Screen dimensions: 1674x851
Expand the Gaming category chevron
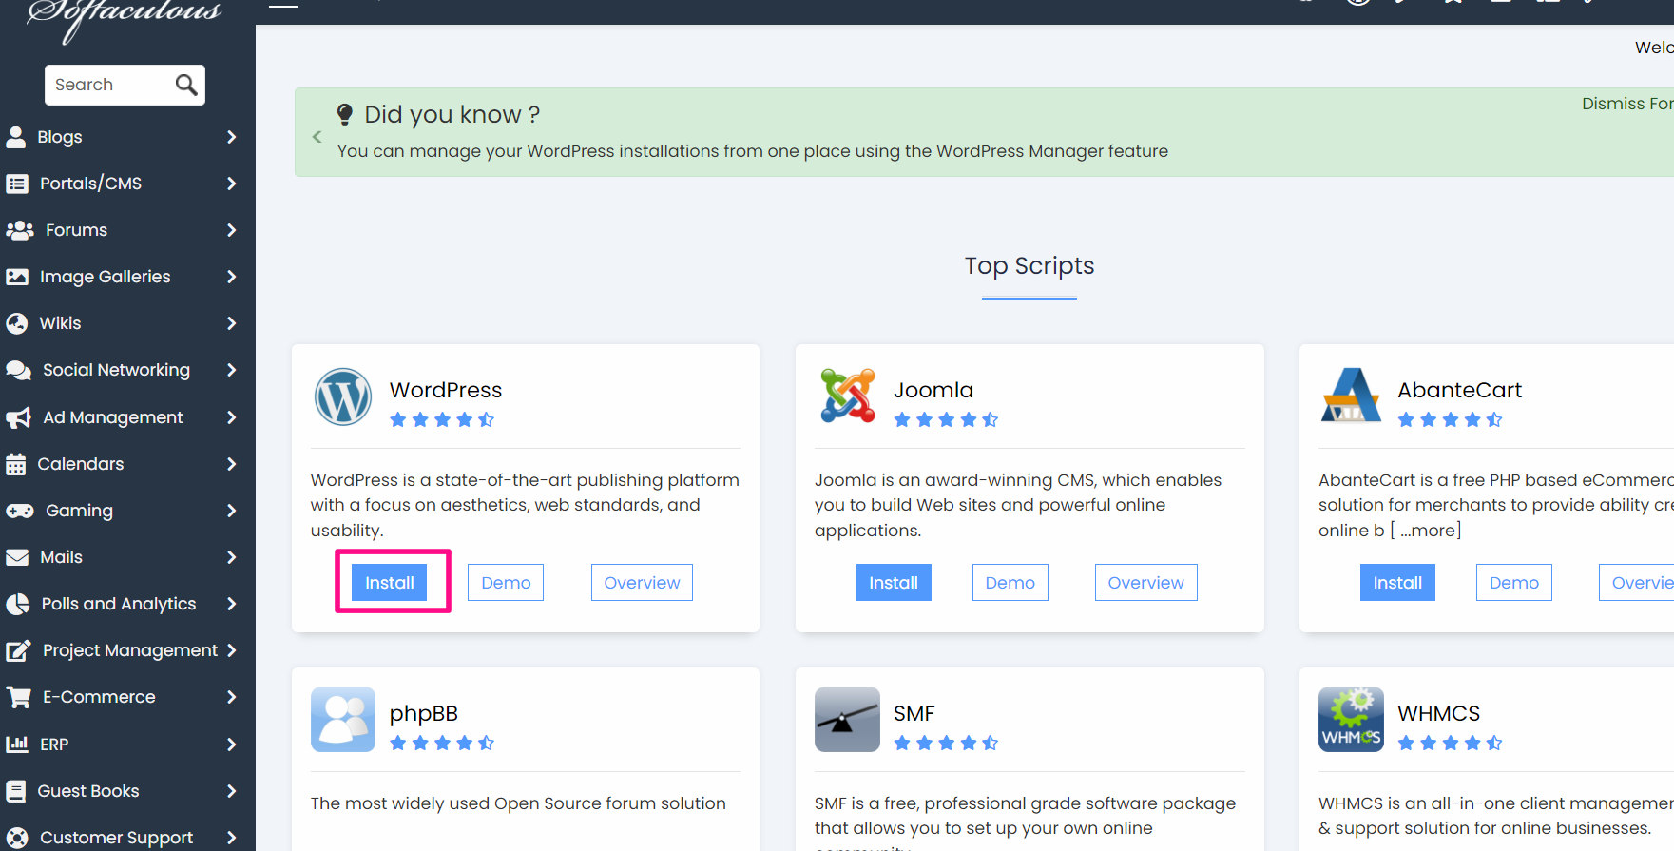232,511
